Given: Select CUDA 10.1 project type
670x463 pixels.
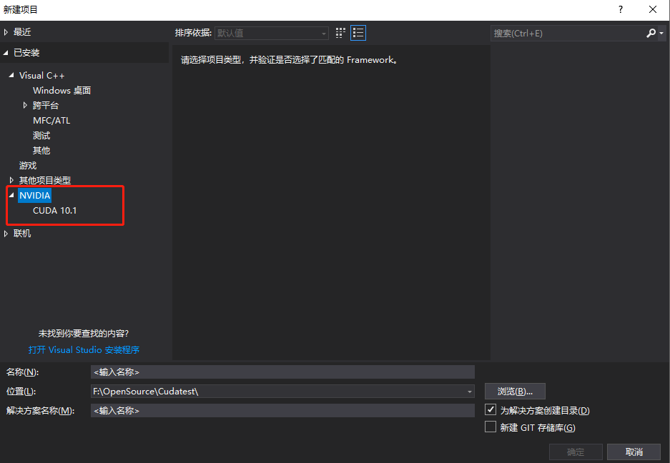Looking at the screenshot, I should [x=54, y=211].
